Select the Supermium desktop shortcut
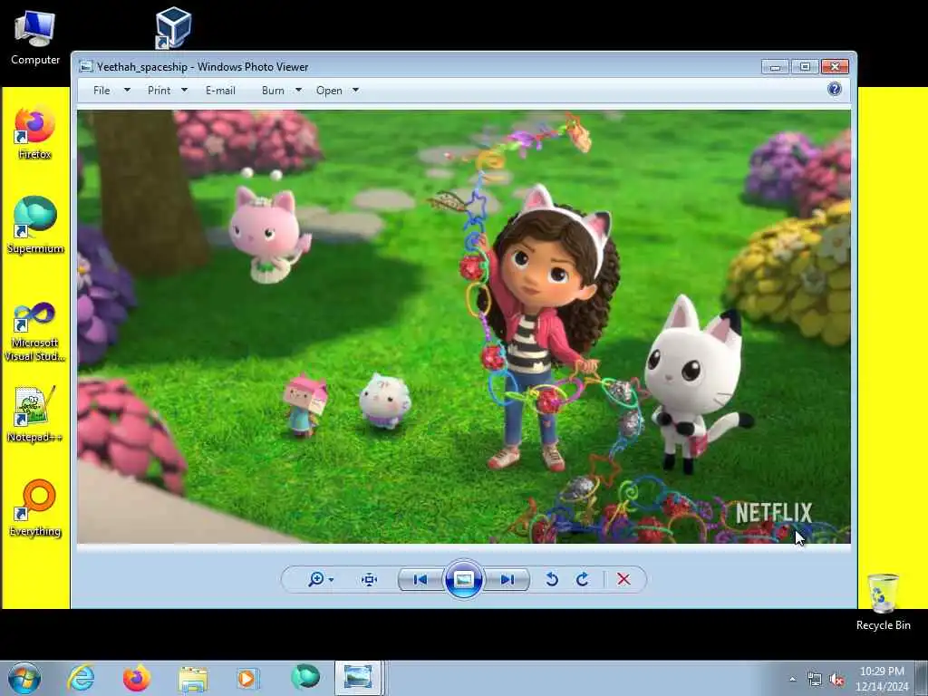The height and width of the screenshot is (696, 928). (35, 225)
